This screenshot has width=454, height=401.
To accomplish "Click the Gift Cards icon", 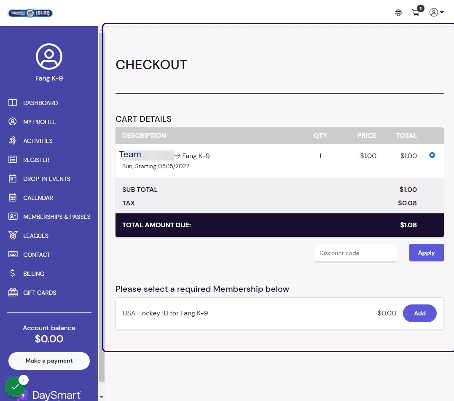I will click(x=13, y=293).
